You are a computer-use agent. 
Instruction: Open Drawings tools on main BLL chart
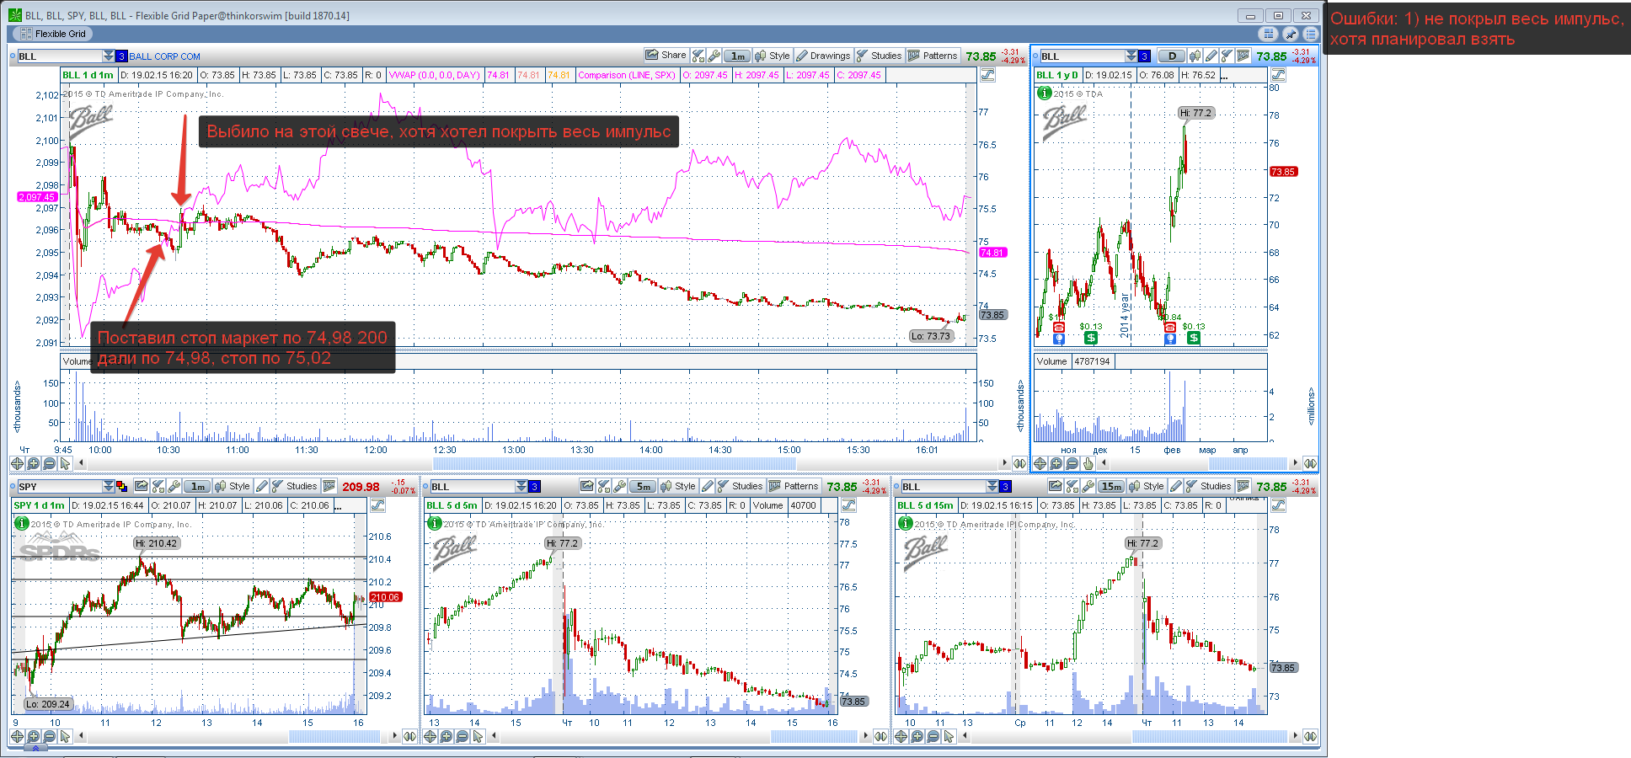tap(823, 56)
